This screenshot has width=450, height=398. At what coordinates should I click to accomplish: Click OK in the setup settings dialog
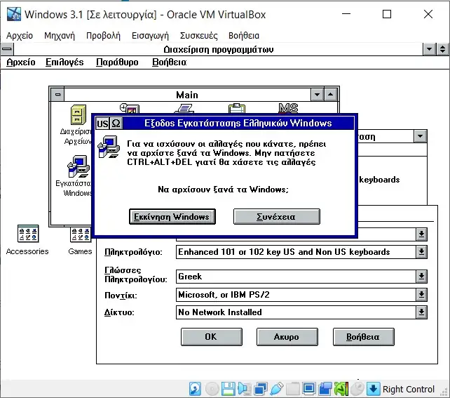[212, 336]
